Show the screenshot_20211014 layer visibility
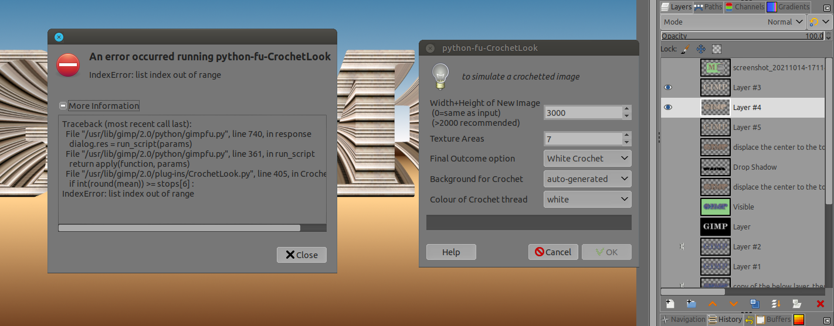Image resolution: width=834 pixels, height=326 pixels. (668, 67)
